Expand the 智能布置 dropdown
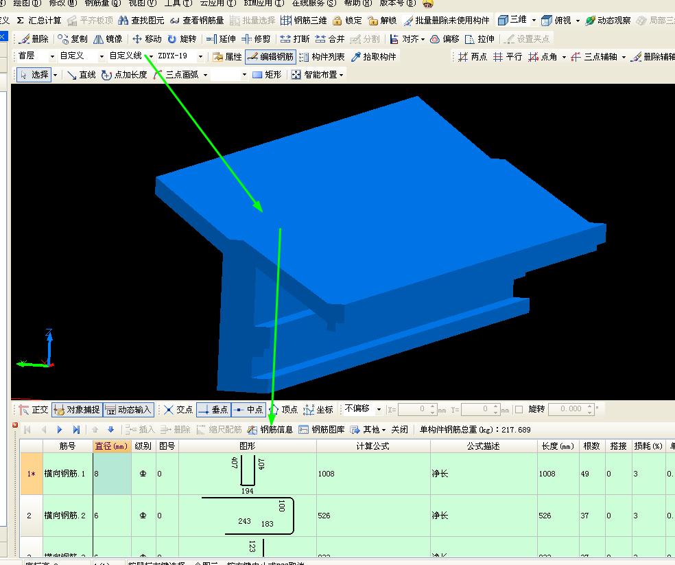Viewport: 675px width, 565px height. (342, 75)
